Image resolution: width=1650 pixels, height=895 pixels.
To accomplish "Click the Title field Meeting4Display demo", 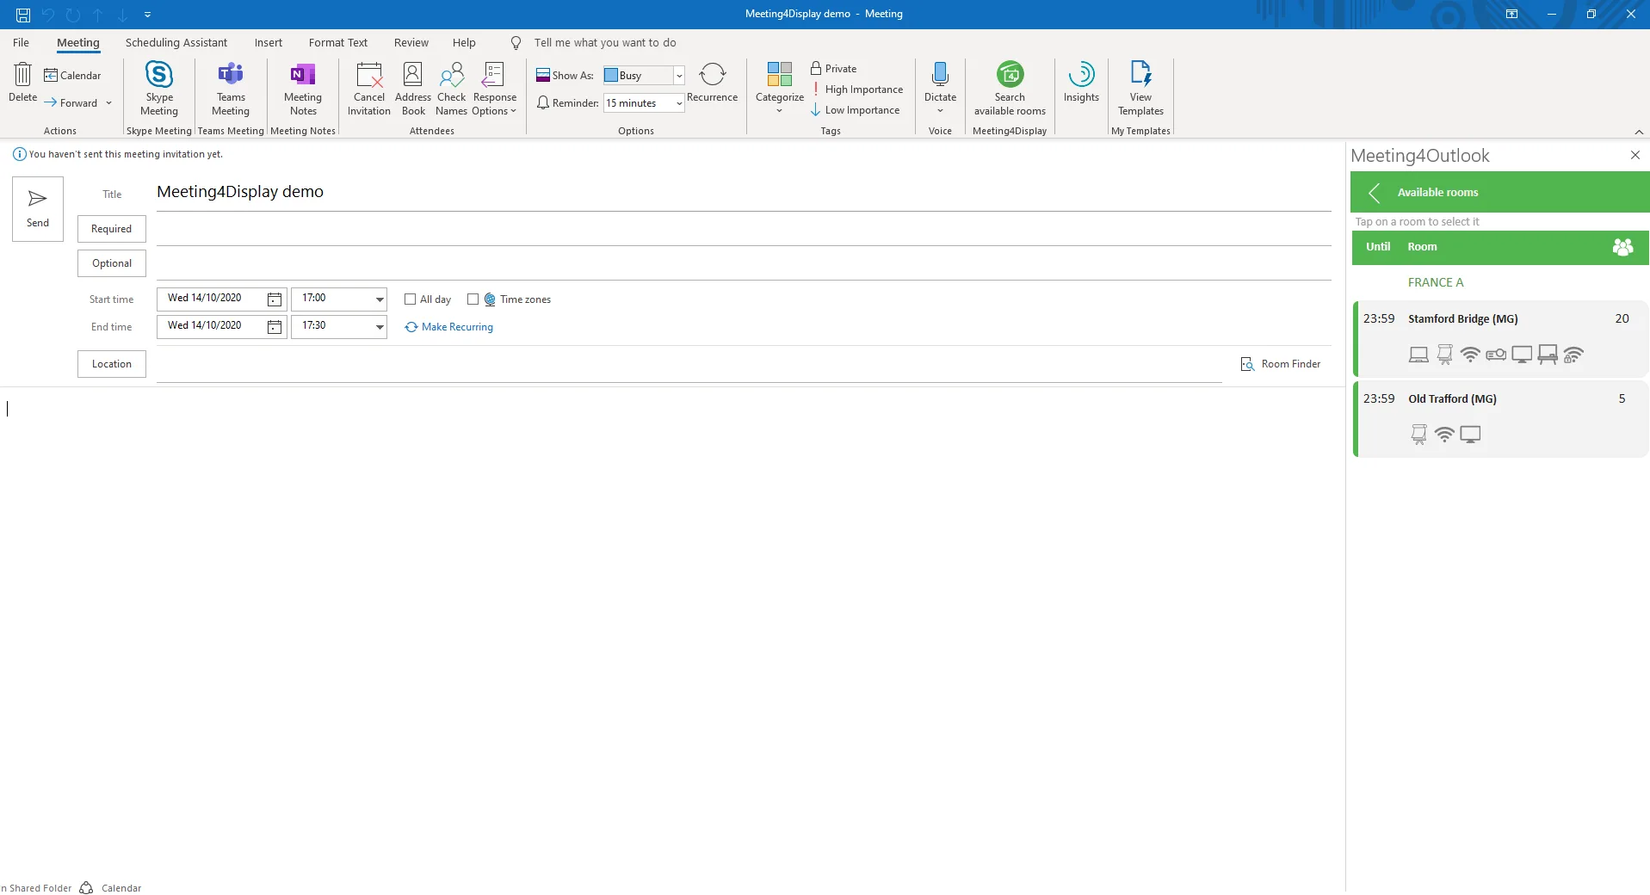I will [x=744, y=192].
